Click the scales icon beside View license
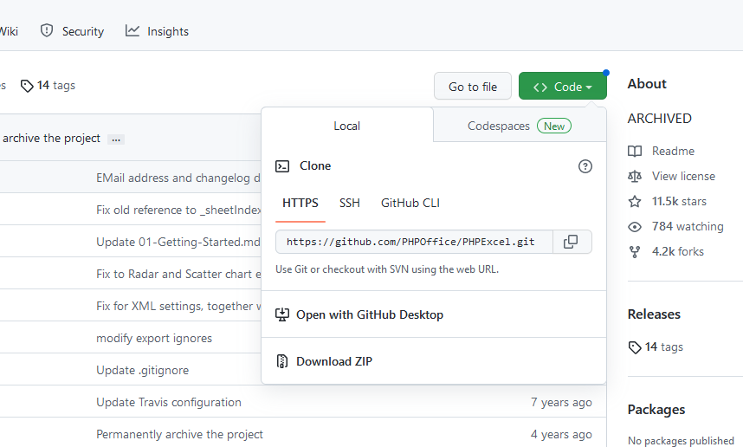Screen dimensions: 743x447 tap(635, 177)
